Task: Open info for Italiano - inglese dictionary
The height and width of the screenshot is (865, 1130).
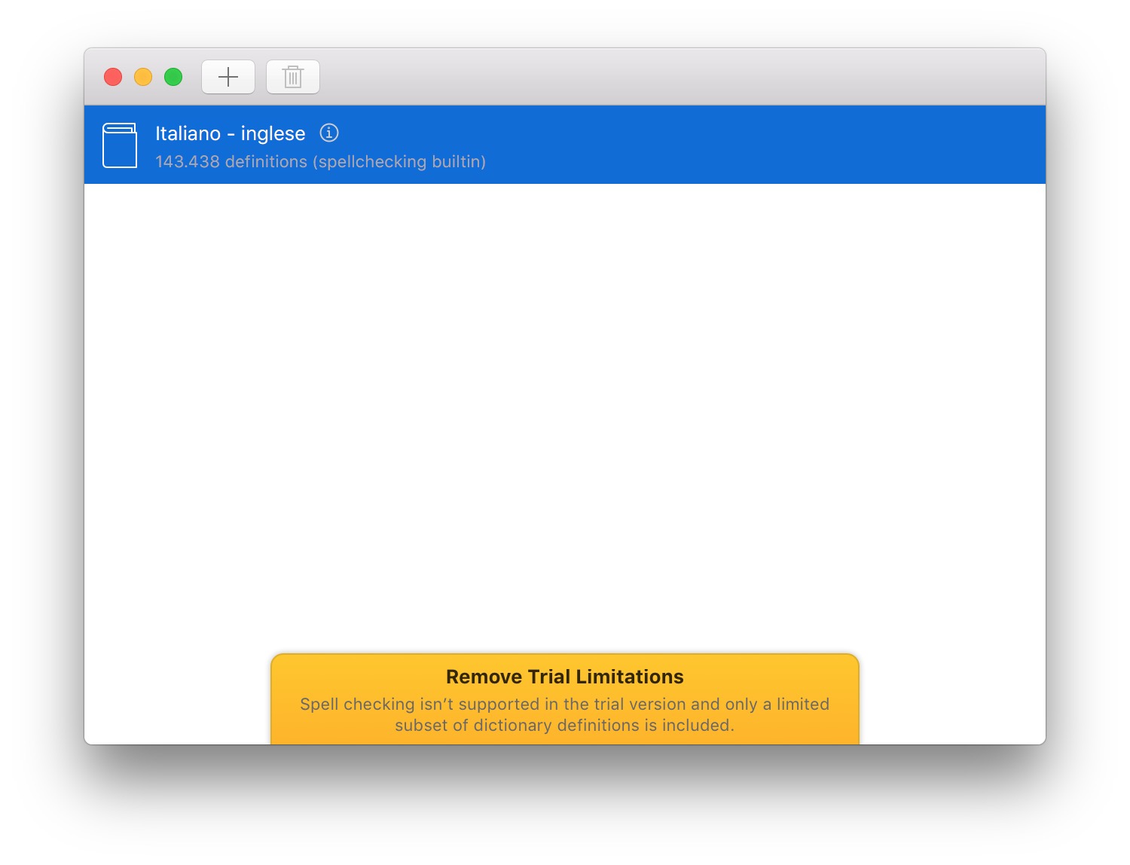Action: (329, 133)
